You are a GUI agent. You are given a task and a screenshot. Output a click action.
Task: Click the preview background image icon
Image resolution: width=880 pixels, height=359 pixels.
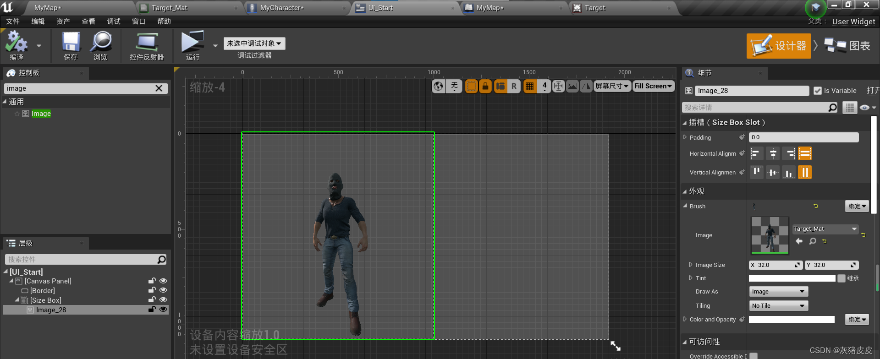[572, 86]
